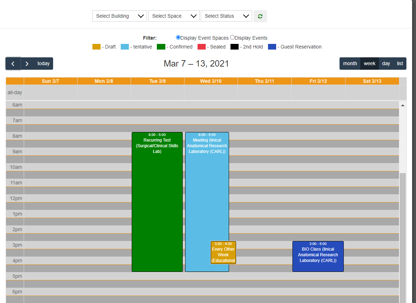Screen dimensions: 416x303
Task: Click the refresh calendar icon
Action: coord(260,16)
